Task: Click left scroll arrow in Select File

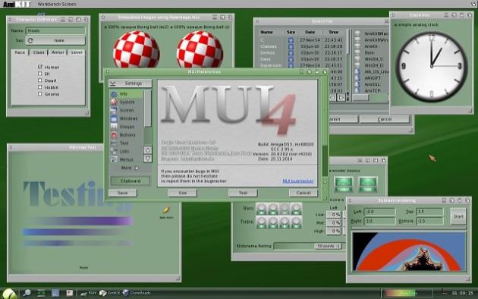Action: [332, 98]
